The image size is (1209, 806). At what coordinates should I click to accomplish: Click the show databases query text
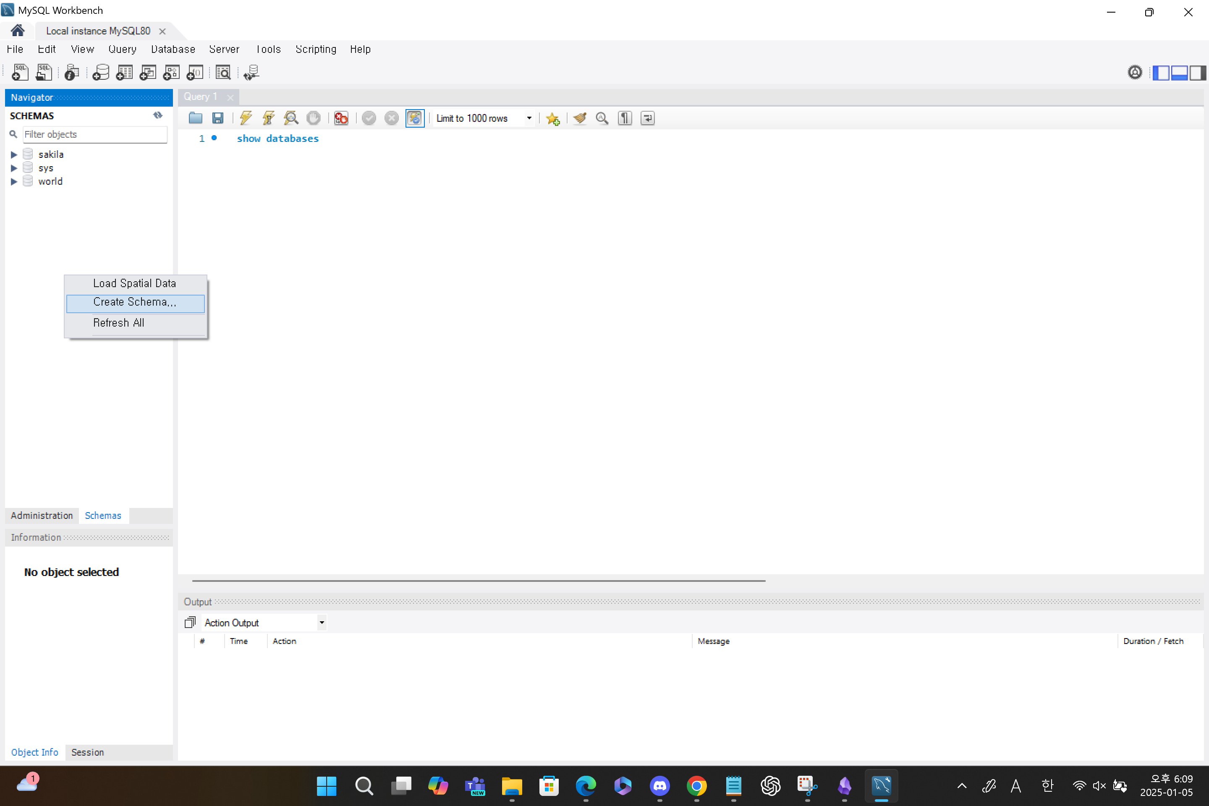[x=277, y=138]
